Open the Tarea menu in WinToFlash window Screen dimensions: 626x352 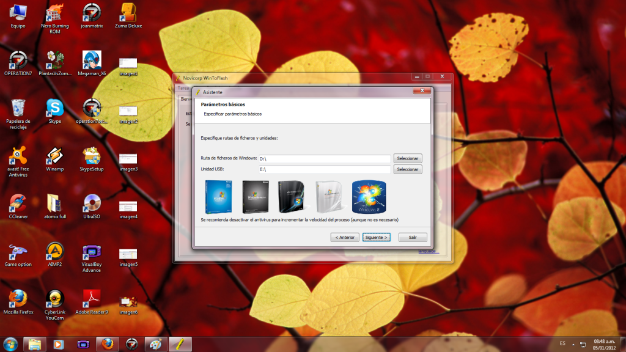coord(183,88)
